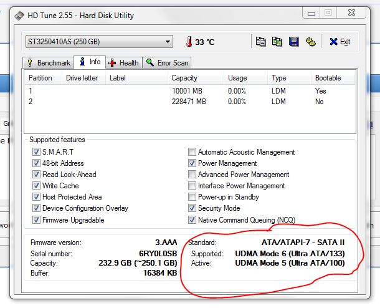Toggle the Security Mode checkbox
Screen dimensions: 380x308
192,208
